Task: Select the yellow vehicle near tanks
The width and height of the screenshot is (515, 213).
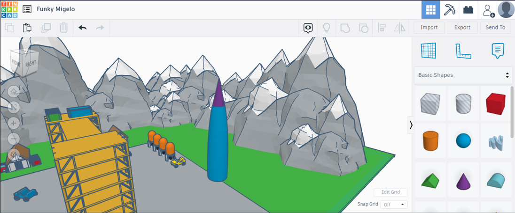Action: click(x=178, y=162)
